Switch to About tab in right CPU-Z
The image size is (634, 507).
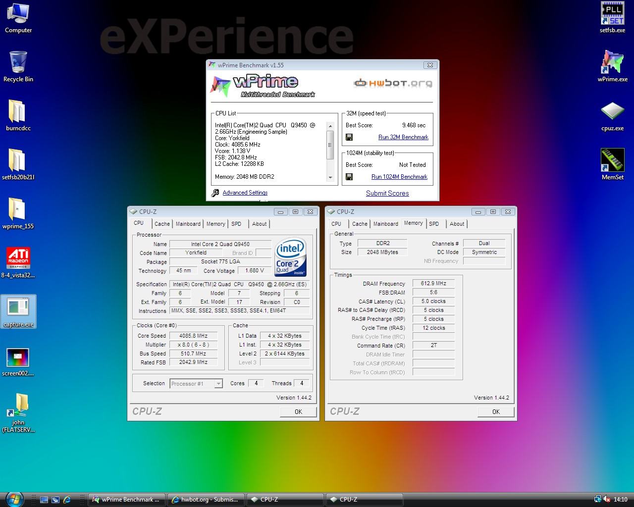(457, 224)
